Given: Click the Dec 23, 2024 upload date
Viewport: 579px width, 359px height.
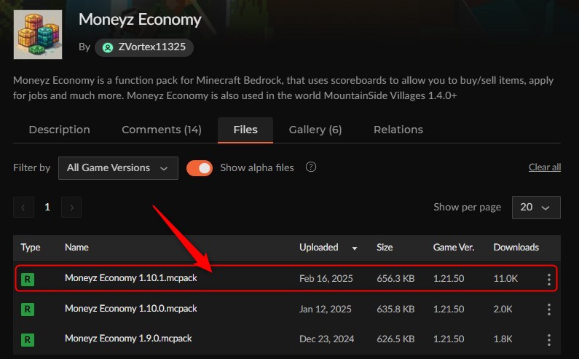Looking at the screenshot, I should [327, 339].
